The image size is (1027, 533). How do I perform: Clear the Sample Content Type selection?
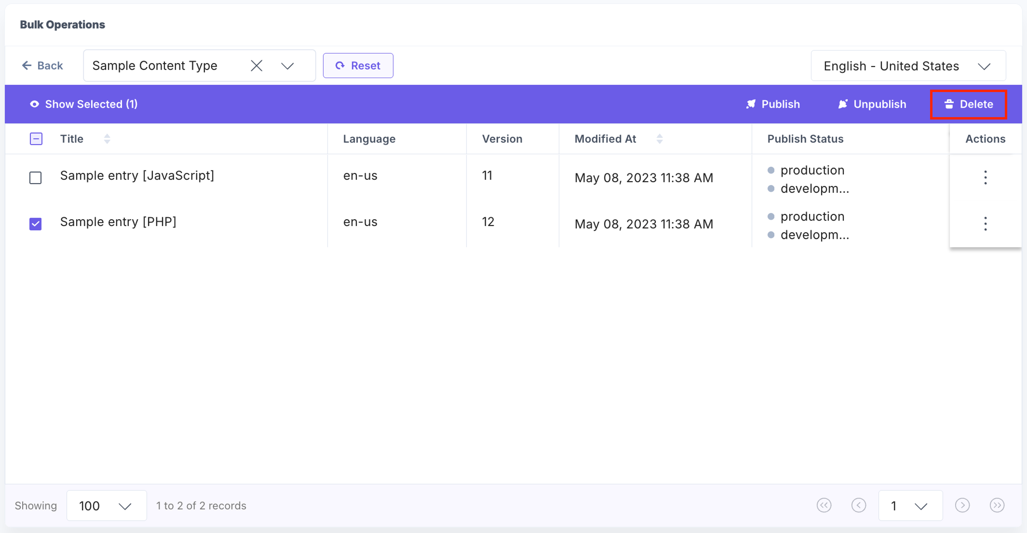coord(256,66)
